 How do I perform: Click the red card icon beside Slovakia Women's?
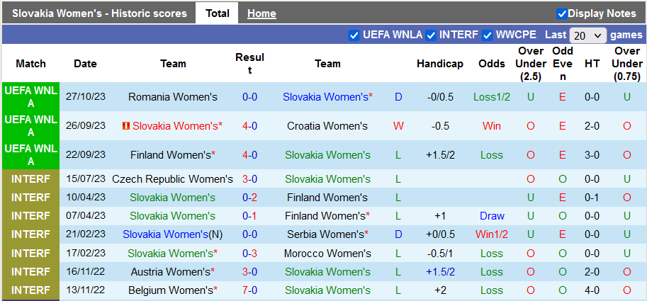126,126
